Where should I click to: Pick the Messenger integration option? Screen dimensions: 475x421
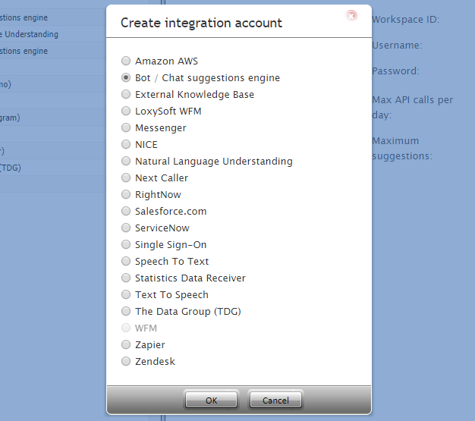point(126,127)
